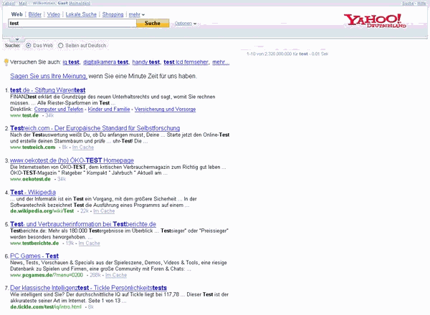This screenshot has height=315, width=430.
Task: Expand the 'mehr' search categories dropdown
Action: pyautogui.click(x=137, y=14)
